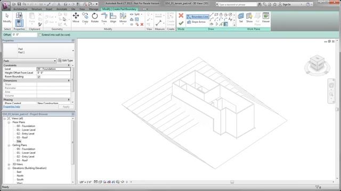
Task: Click the Level value field
Action: click(54, 69)
